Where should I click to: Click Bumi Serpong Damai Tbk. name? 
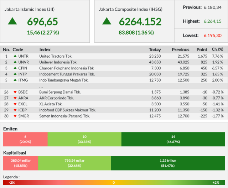click(60, 92)
